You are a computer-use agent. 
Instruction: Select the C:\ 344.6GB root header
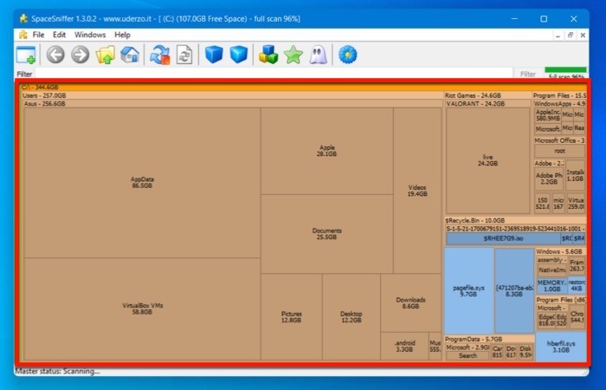coord(303,88)
